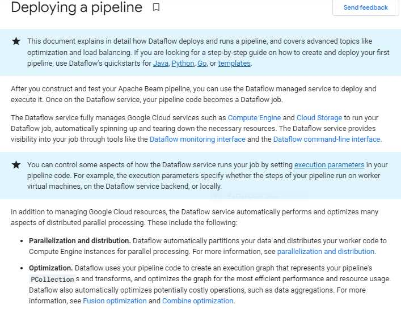Viewport: 401px width, 309px height.
Task: Follow the parallelization and distribution link
Action: coord(326,252)
